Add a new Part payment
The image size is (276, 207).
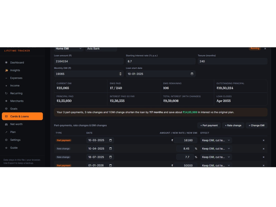209,125
